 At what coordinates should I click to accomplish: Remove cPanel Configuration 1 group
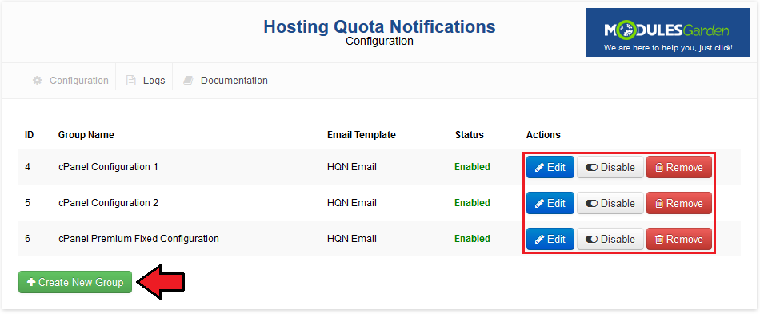point(679,168)
